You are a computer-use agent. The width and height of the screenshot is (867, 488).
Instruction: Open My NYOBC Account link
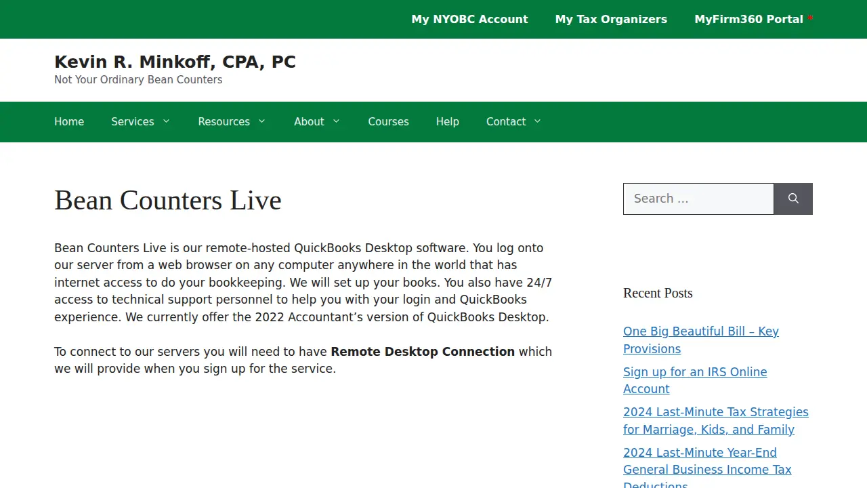(x=469, y=19)
